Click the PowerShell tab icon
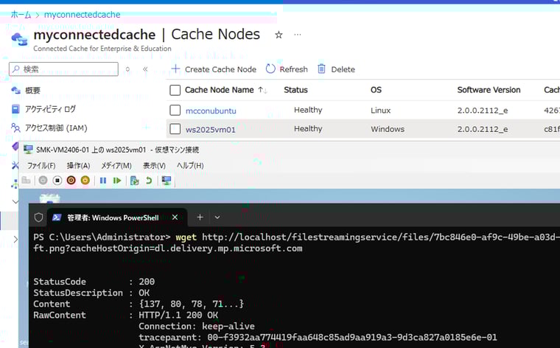Viewport: 560px width, 348px height. [57, 217]
